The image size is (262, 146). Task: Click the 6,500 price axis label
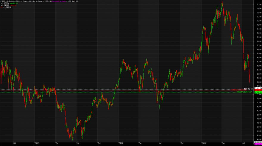click(259, 53)
